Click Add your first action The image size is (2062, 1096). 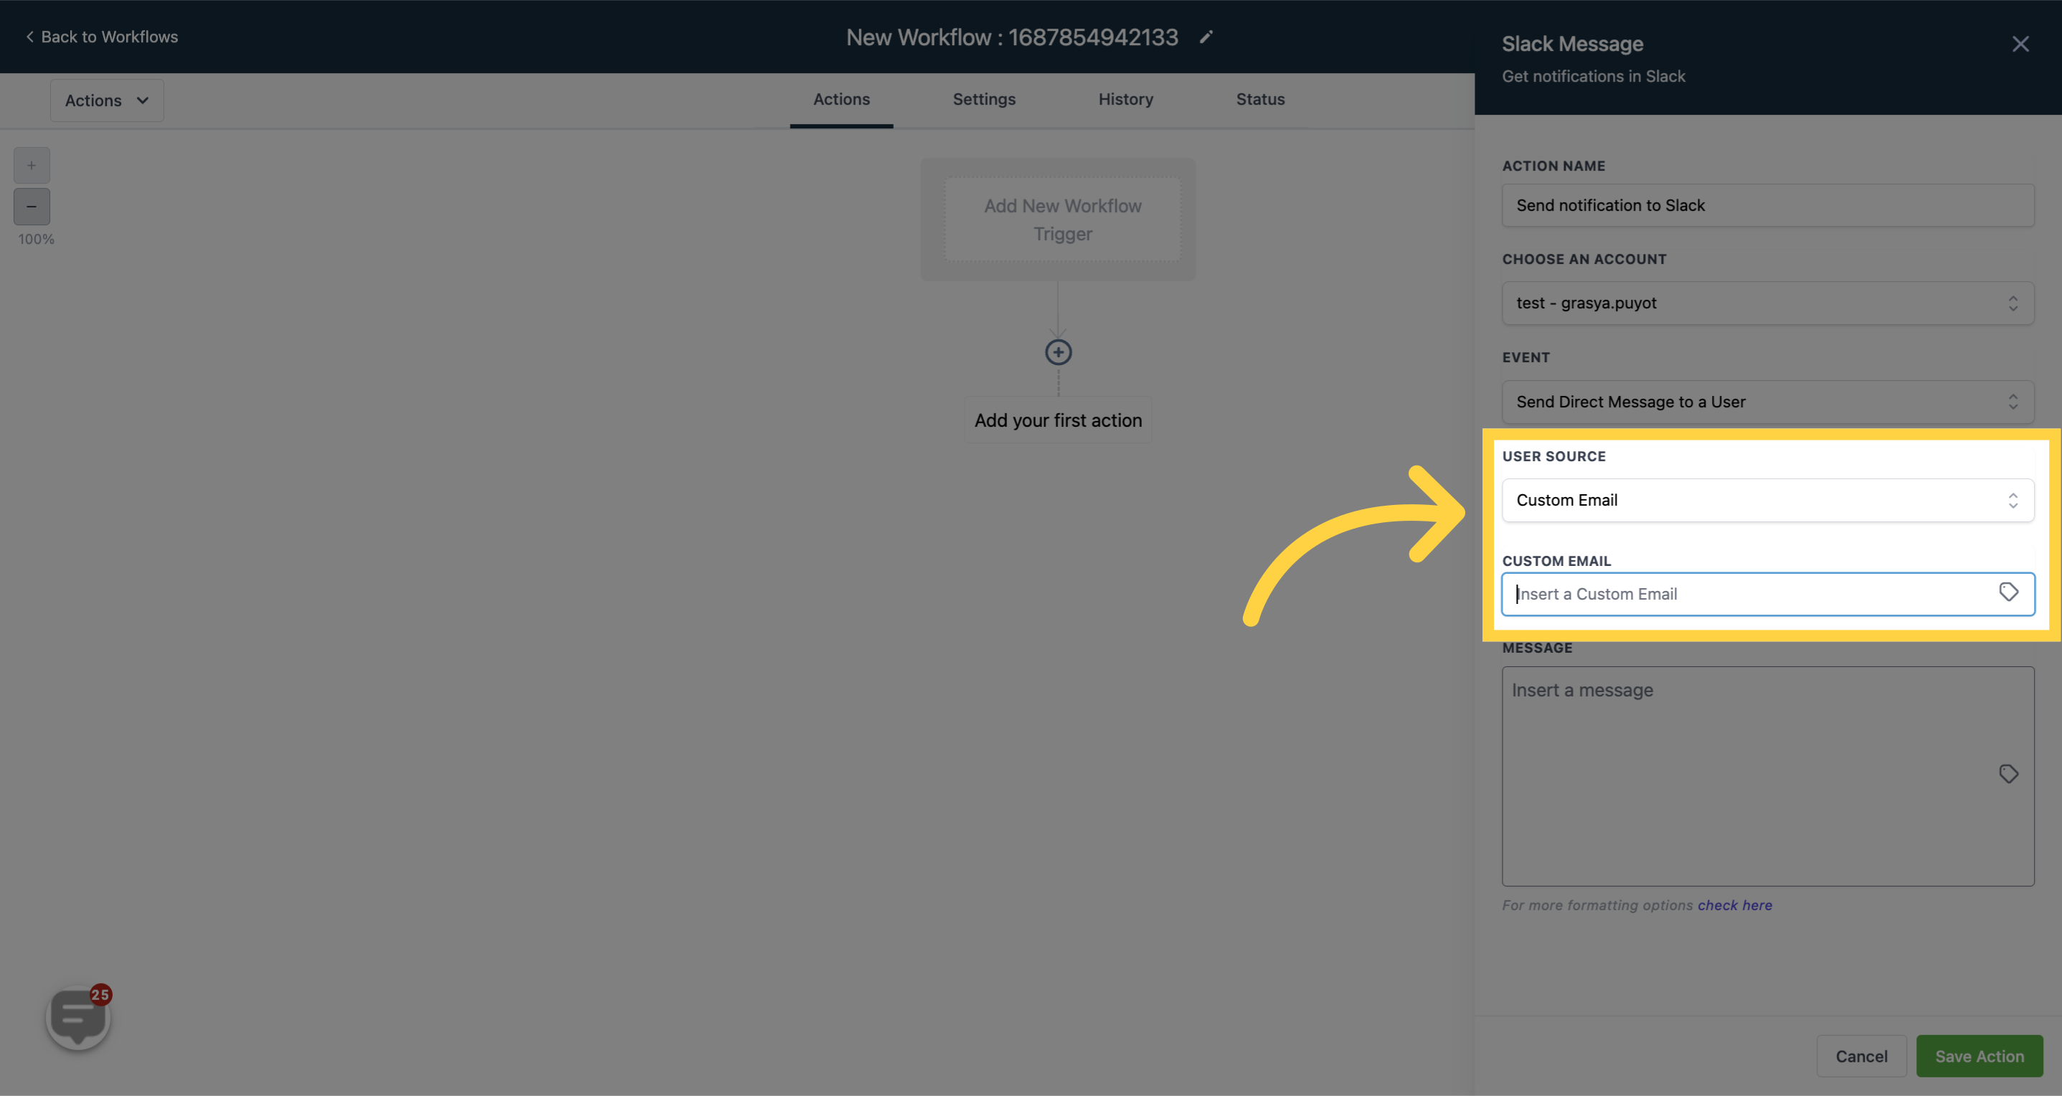coord(1058,420)
